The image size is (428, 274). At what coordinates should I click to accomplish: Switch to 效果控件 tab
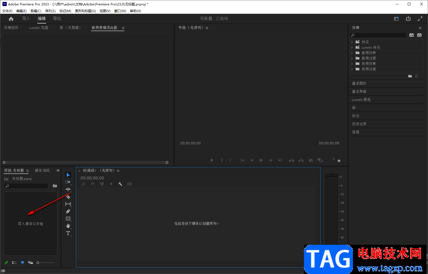(x=11, y=28)
